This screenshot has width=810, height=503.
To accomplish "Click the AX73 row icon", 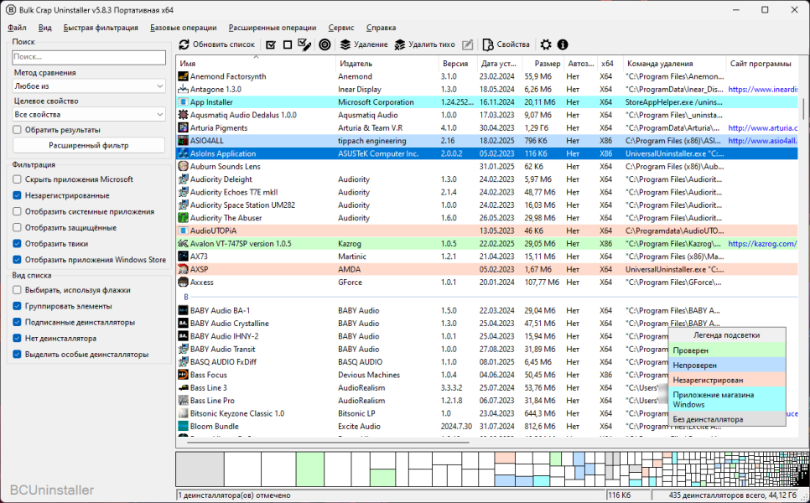I will click(x=183, y=257).
